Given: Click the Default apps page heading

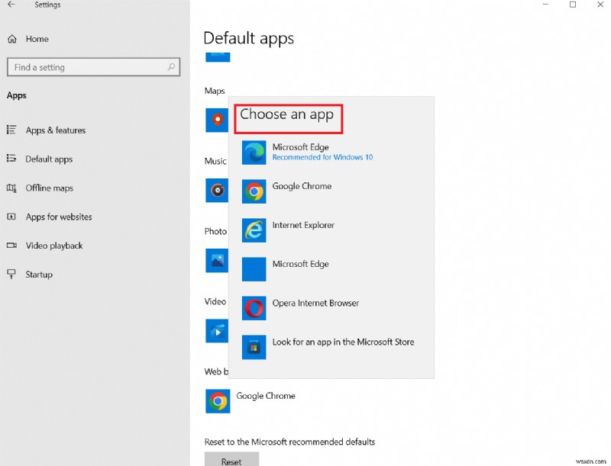Looking at the screenshot, I should [249, 38].
